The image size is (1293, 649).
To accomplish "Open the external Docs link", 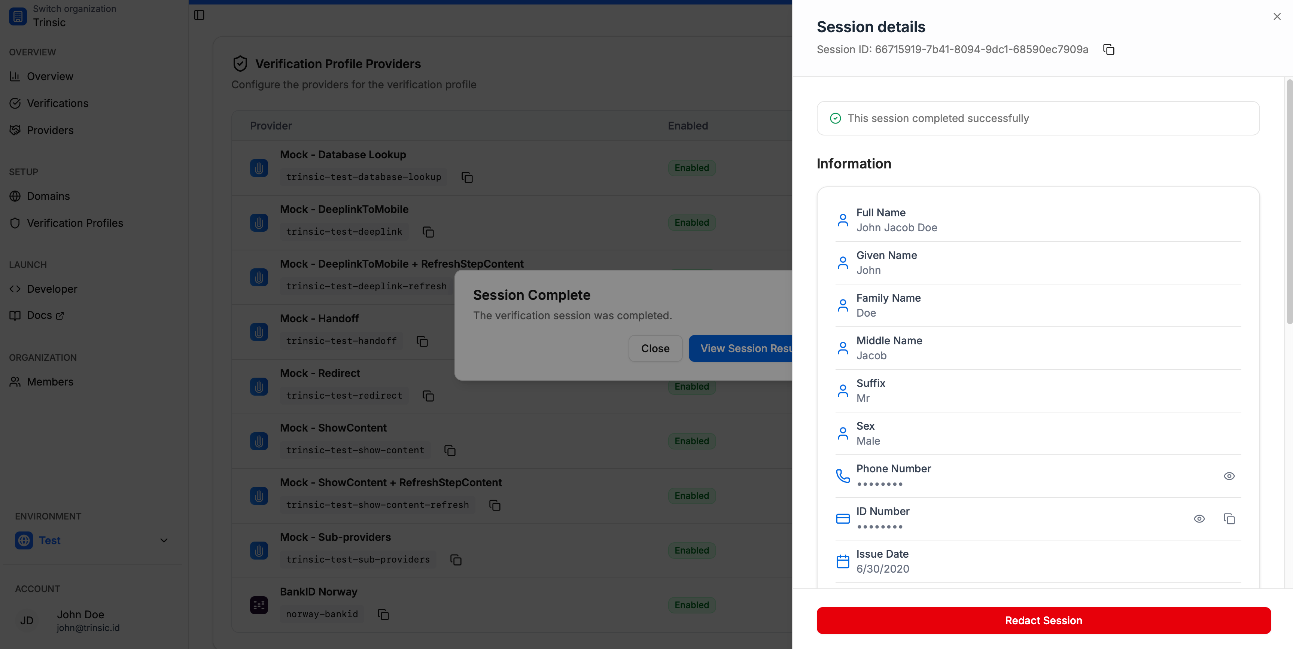I will (40, 315).
